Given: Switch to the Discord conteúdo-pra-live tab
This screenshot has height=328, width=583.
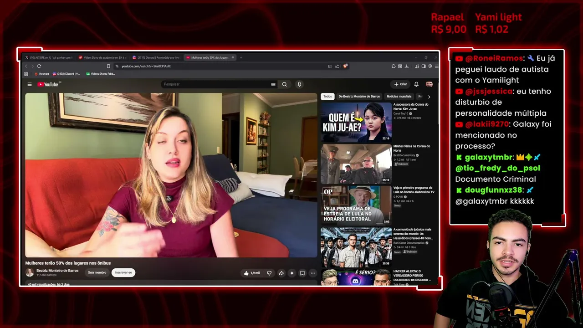Looking at the screenshot, I should [x=156, y=57].
